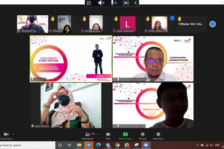Expand caret next to Participants count

coord(98,134)
